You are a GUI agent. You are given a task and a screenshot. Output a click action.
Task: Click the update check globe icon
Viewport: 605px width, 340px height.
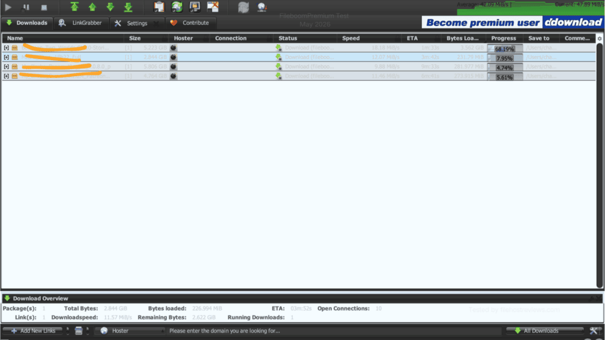point(262,7)
